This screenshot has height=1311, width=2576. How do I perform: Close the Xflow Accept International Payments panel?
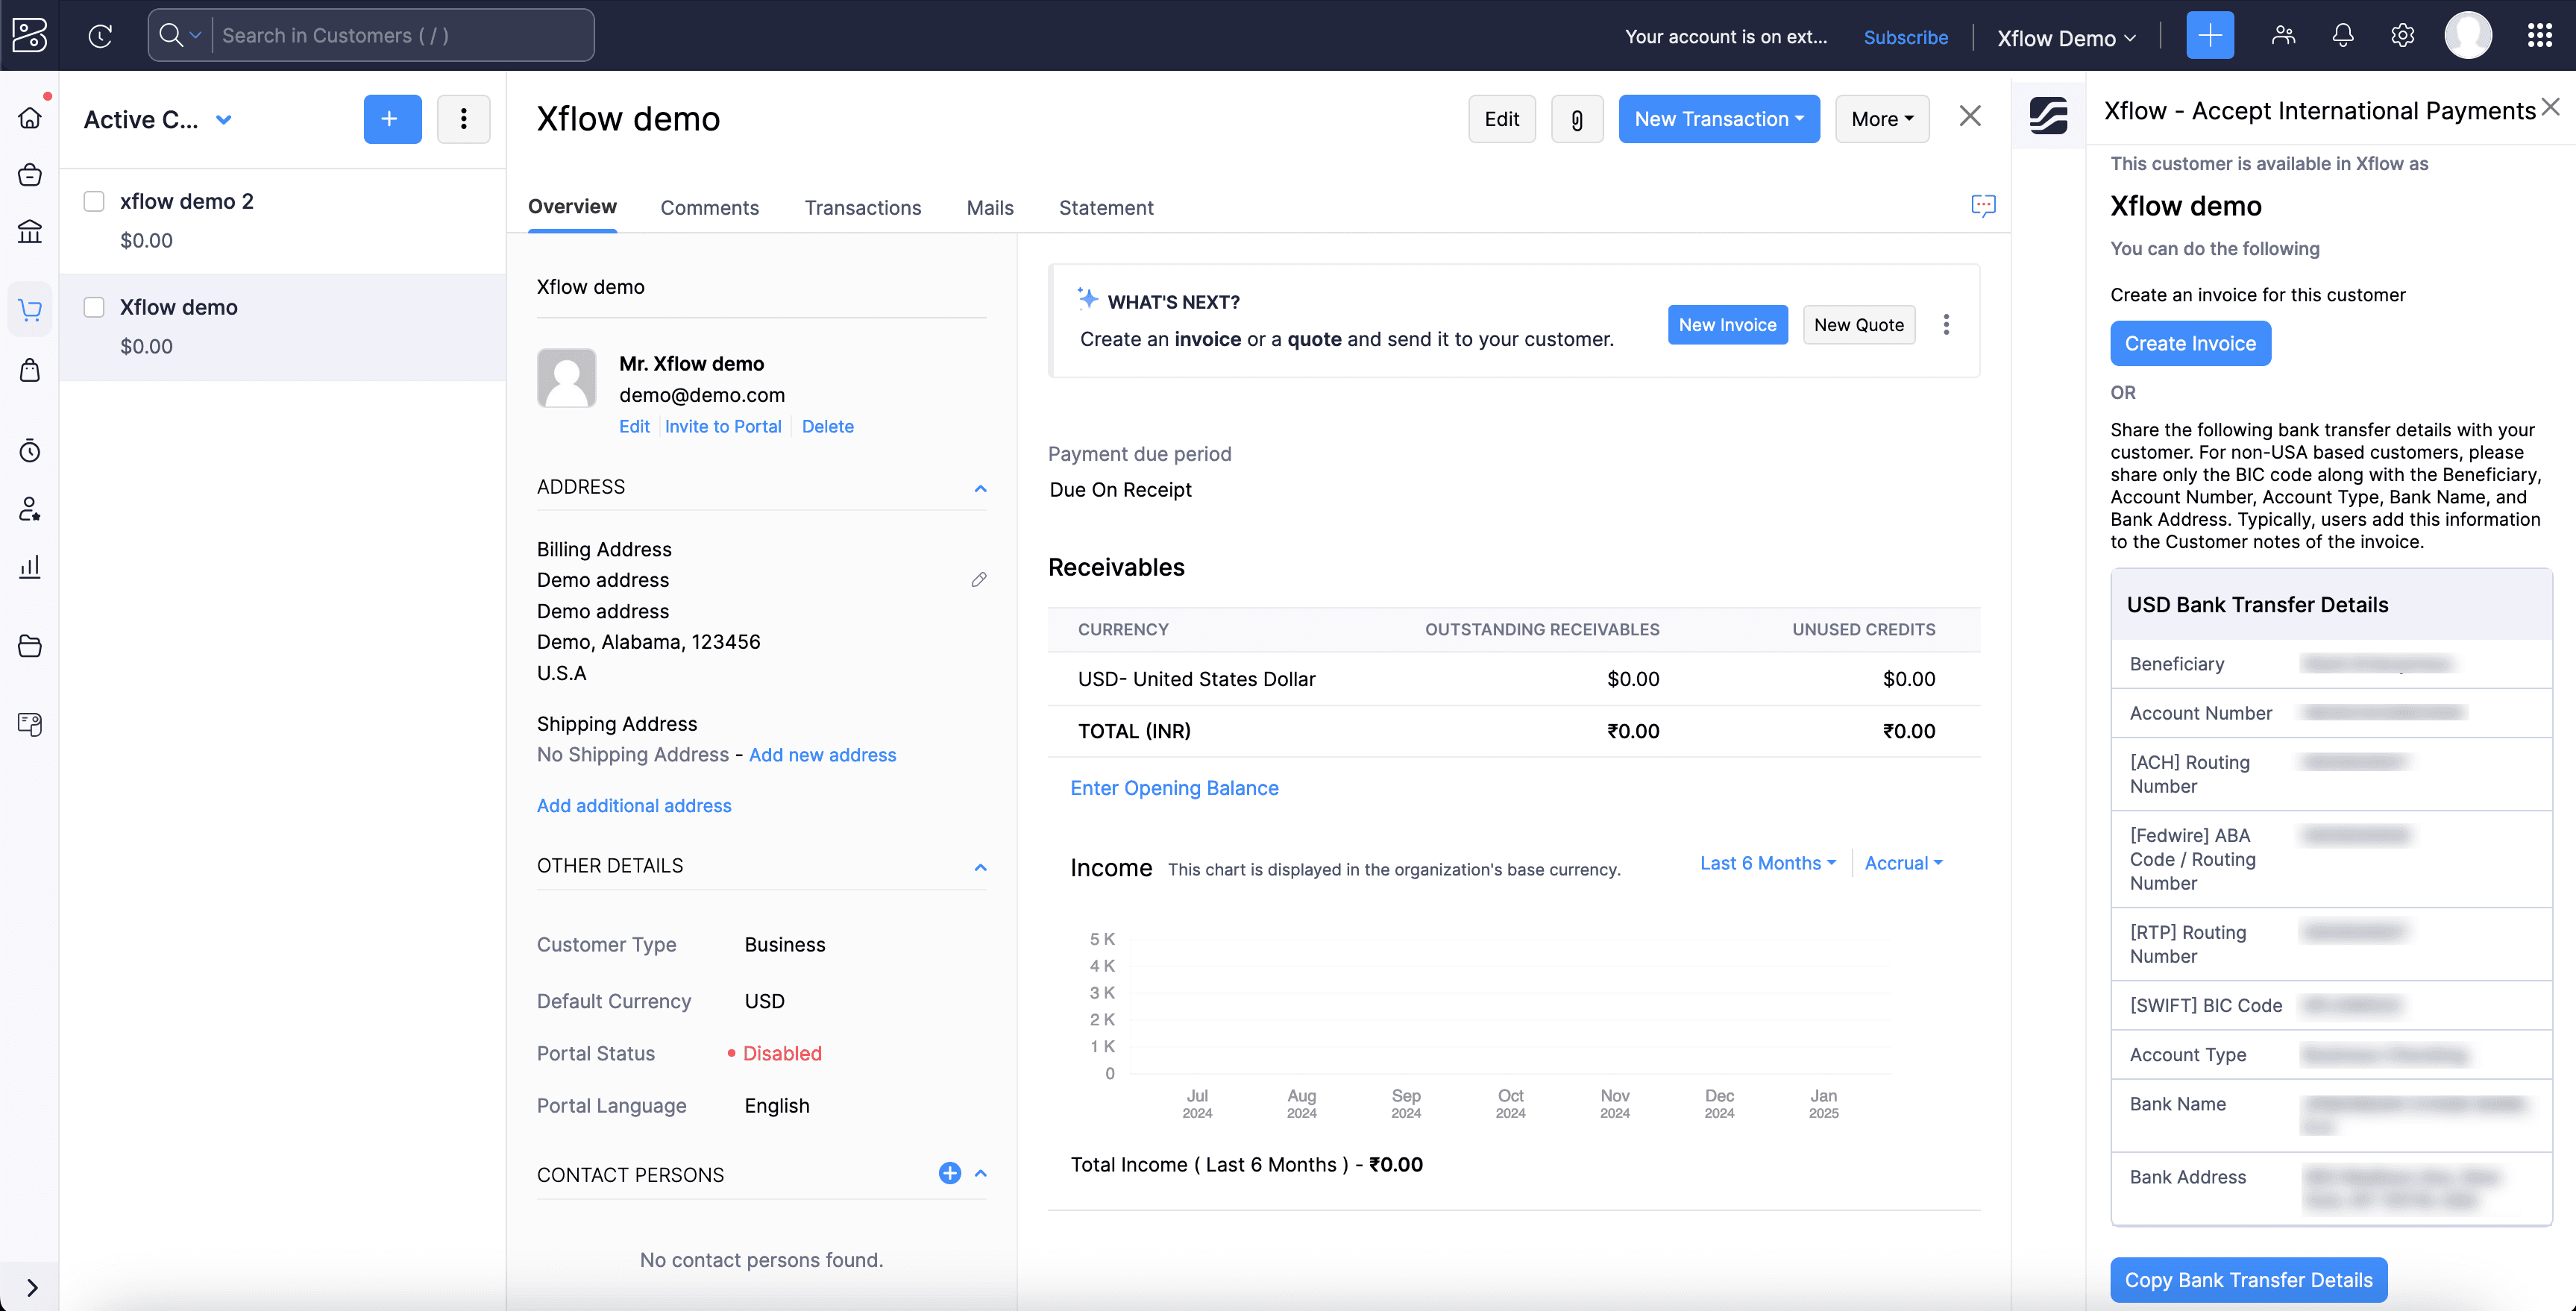click(2551, 107)
